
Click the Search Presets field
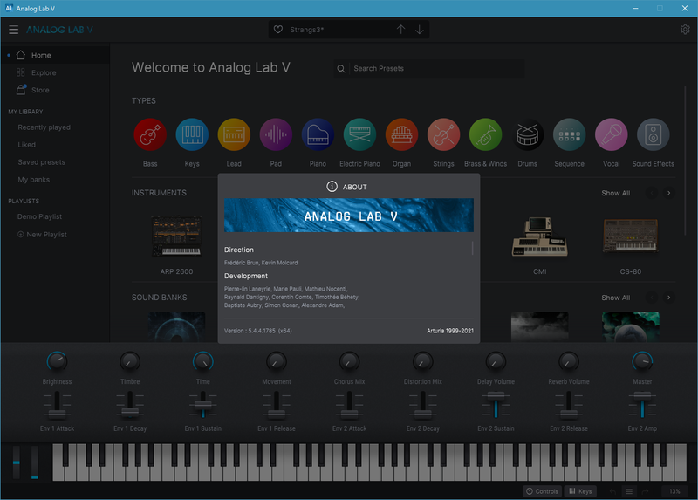point(429,69)
